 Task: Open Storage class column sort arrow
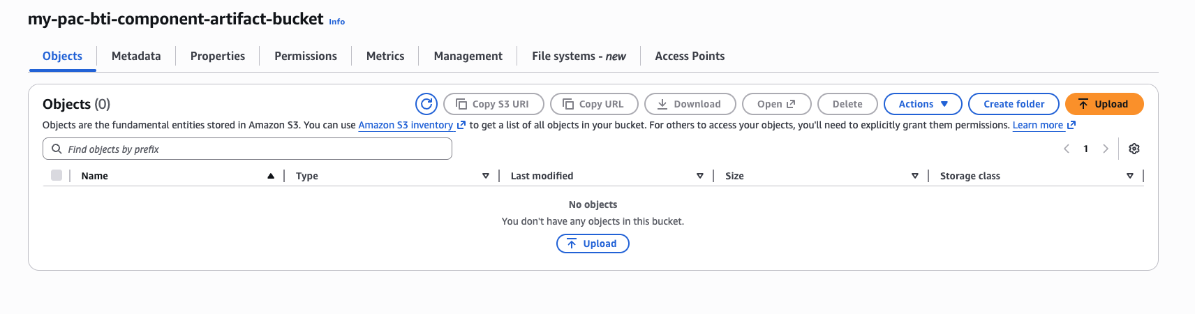click(x=1130, y=176)
